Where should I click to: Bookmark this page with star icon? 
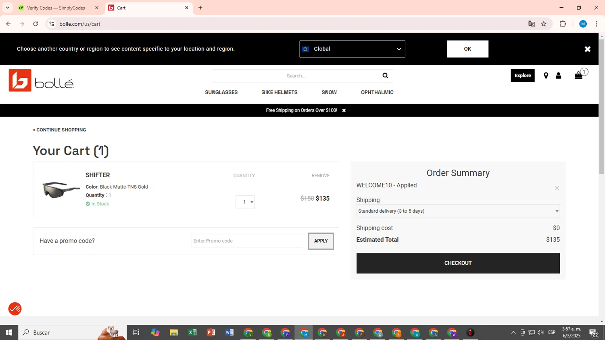pyautogui.click(x=544, y=24)
